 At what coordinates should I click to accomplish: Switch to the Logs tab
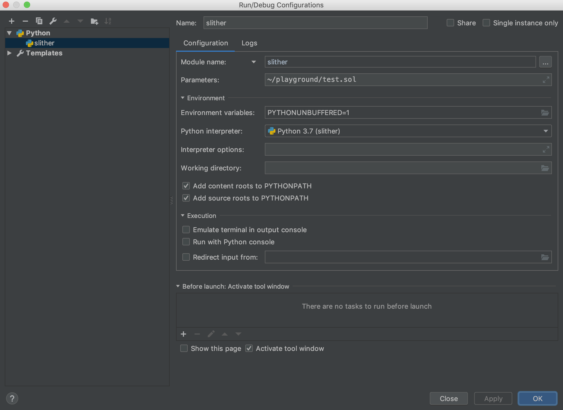click(249, 43)
